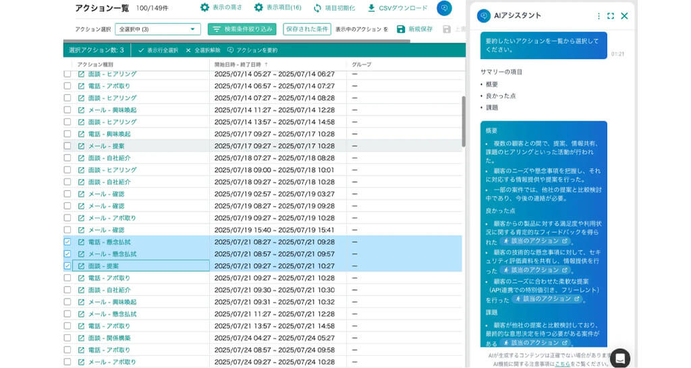The height and width of the screenshot is (368, 691).
Task: Click the open icon for the 07/19 メール - アポ取り row
Action: pyautogui.click(x=81, y=218)
